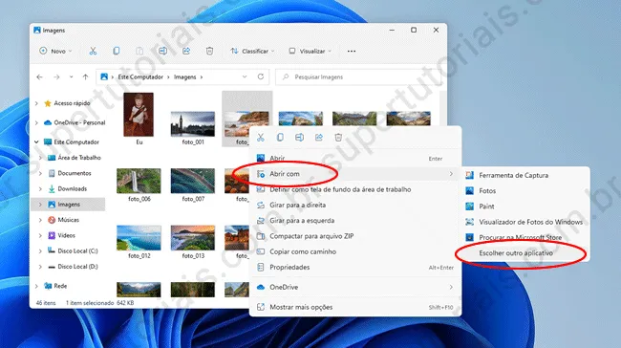Click the search magnifier icon

[286, 76]
